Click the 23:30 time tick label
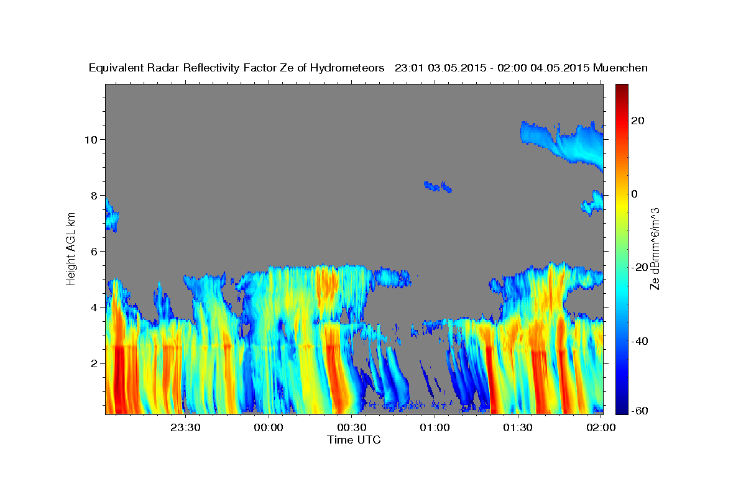Screen dimensions: 746x497 tap(186, 427)
